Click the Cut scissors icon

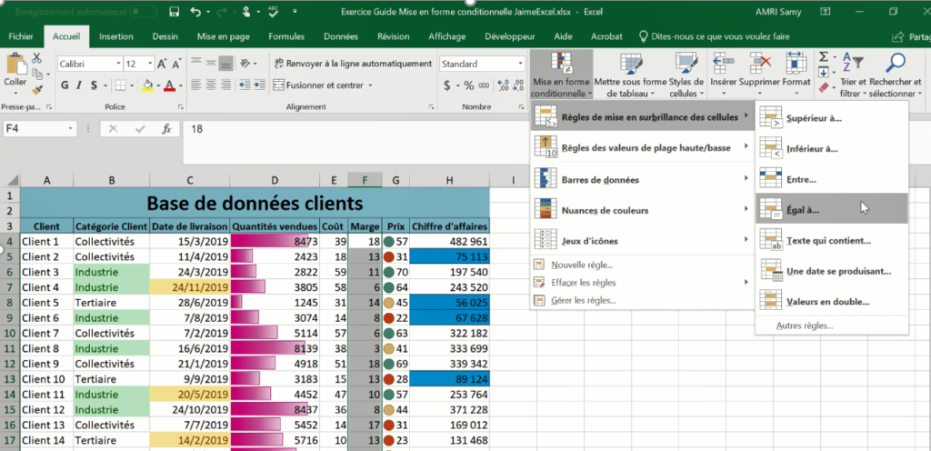point(37,58)
